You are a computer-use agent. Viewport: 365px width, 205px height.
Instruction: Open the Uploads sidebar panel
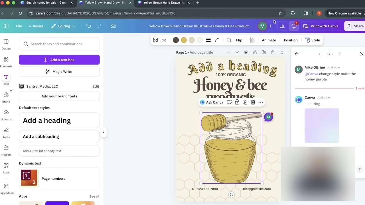click(6, 115)
